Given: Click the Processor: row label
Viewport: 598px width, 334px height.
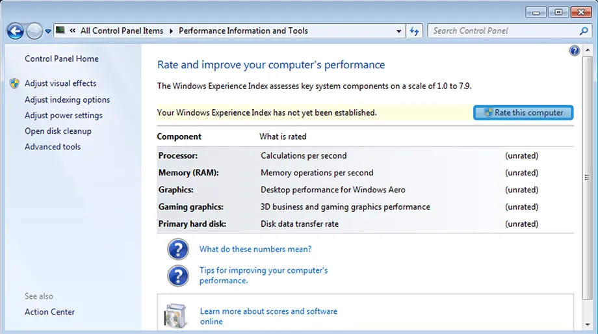Looking at the screenshot, I should pyautogui.click(x=177, y=155).
